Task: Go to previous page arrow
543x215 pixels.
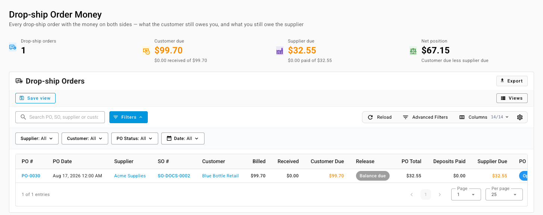Action: point(412,194)
